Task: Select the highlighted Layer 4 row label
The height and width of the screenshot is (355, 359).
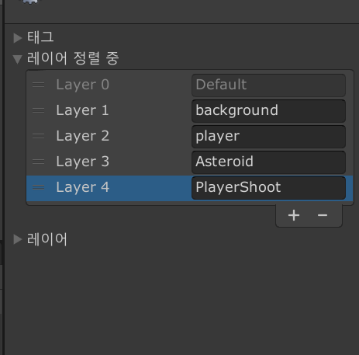Action: pyautogui.click(x=82, y=187)
